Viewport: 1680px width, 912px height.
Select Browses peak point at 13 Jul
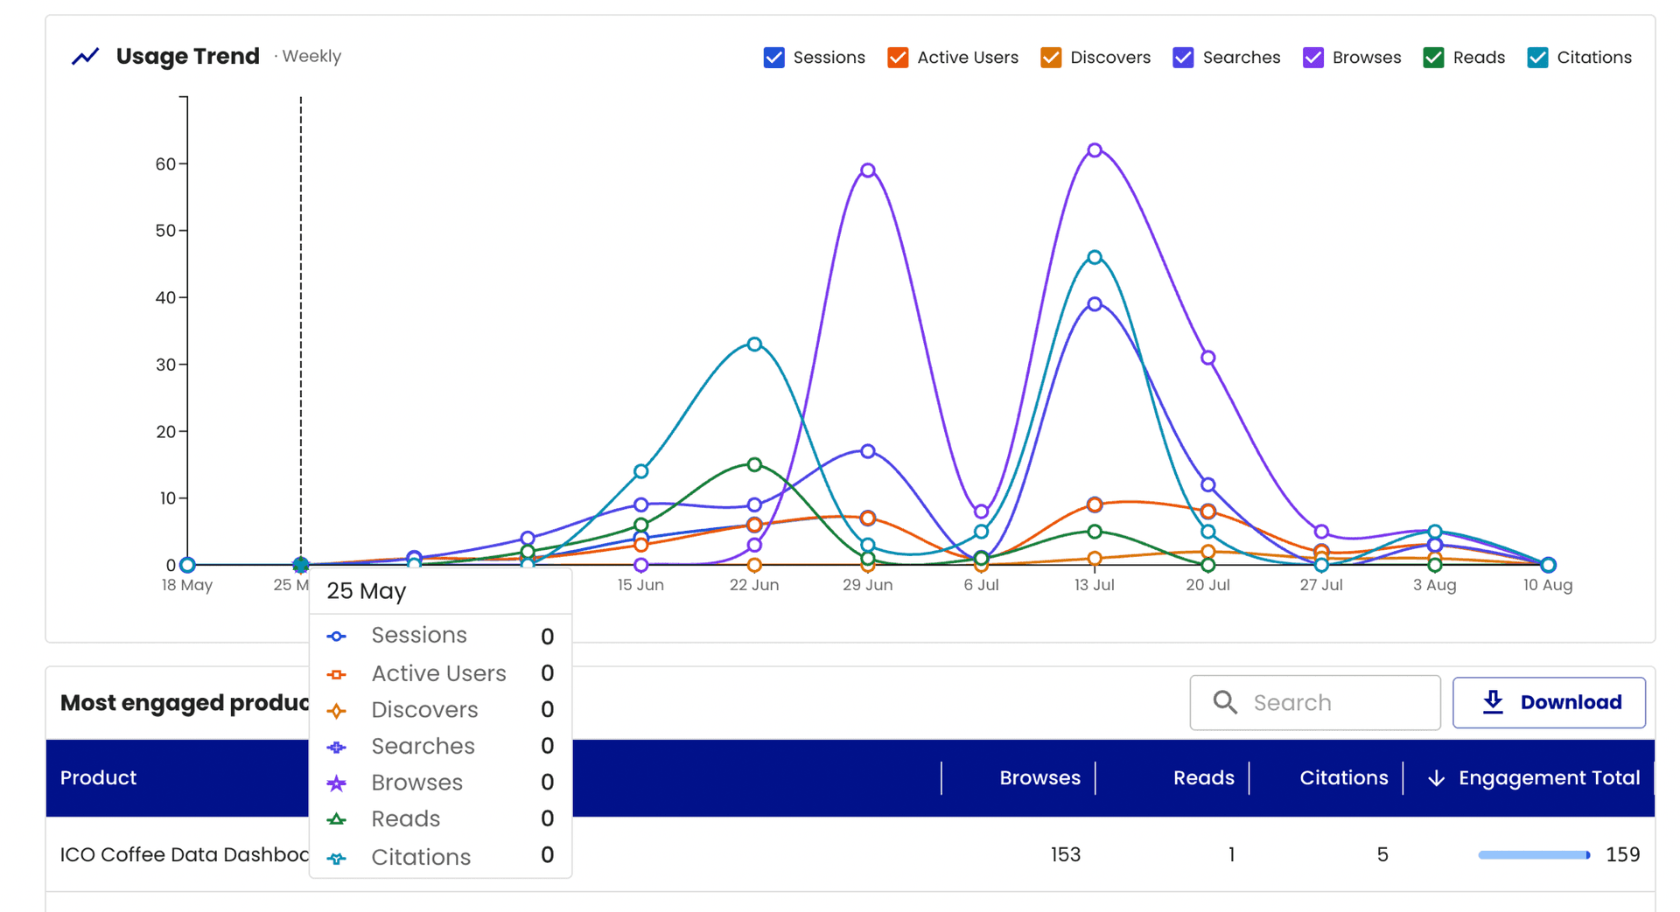coord(1095,150)
